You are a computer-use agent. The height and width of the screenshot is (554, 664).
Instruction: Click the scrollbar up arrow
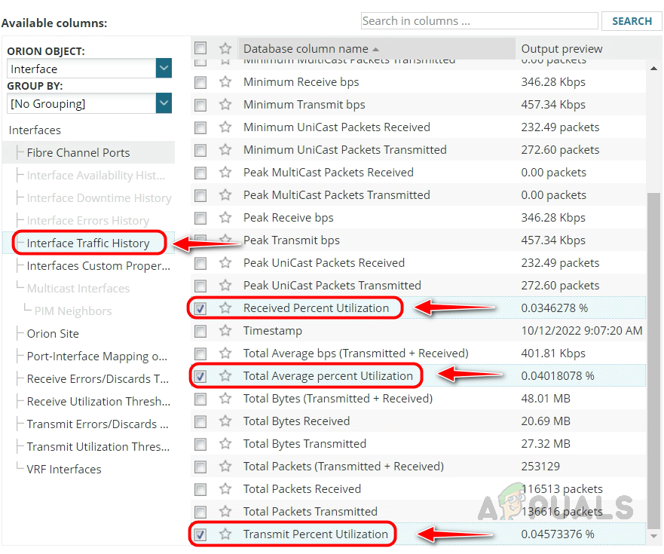[x=654, y=68]
